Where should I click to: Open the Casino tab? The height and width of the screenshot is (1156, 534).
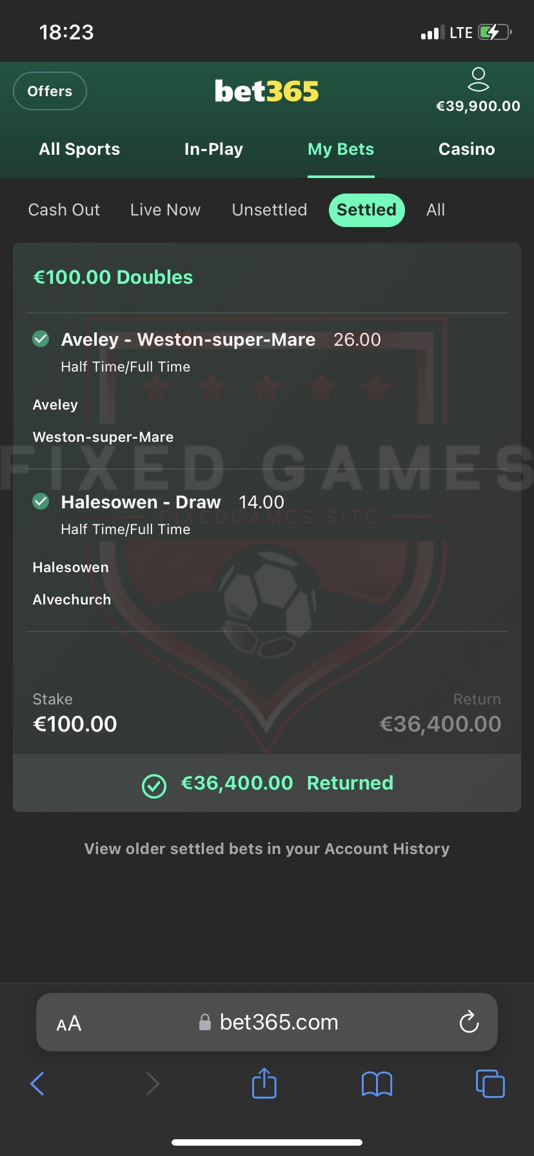(x=467, y=149)
